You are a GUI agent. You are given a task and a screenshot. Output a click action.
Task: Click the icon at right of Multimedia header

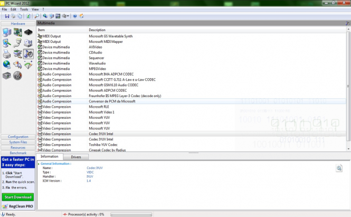tap(347, 23)
